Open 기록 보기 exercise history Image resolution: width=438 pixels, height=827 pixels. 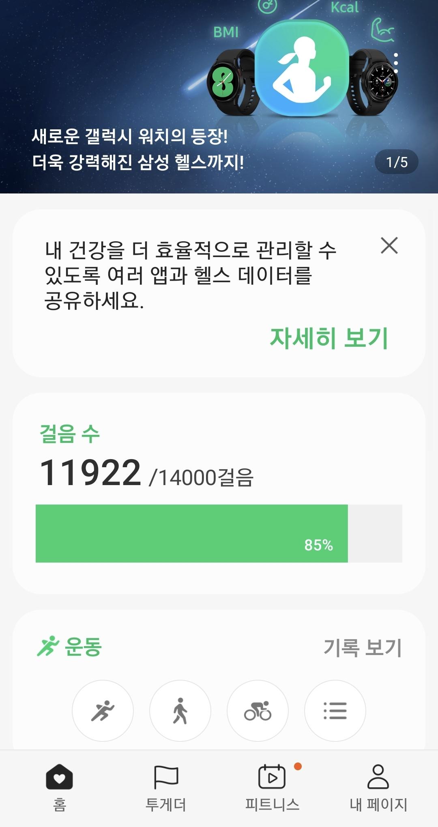coord(362,647)
